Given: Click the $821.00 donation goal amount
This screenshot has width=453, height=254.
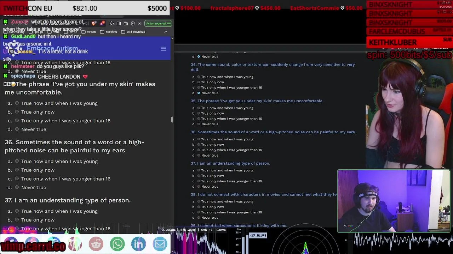Looking at the screenshot, I should 85,8.
